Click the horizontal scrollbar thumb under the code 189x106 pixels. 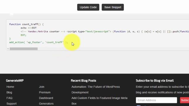pyautogui.click(x=24, y=49)
